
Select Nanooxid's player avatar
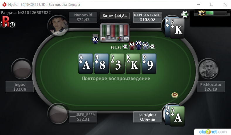tap(58, 25)
